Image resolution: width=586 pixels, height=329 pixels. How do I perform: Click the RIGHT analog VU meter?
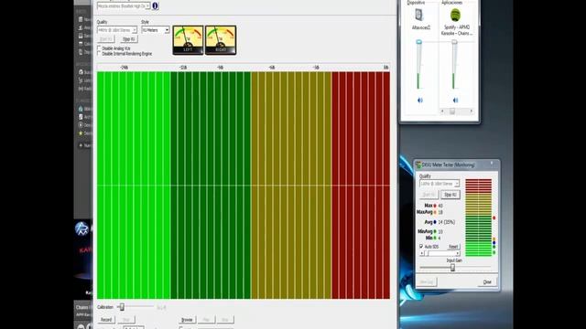pyautogui.click(x=221, y=40)
